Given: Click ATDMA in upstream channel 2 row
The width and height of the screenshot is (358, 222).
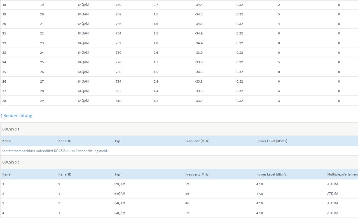Looking at the screenshot, I should [x=333, y=194].
